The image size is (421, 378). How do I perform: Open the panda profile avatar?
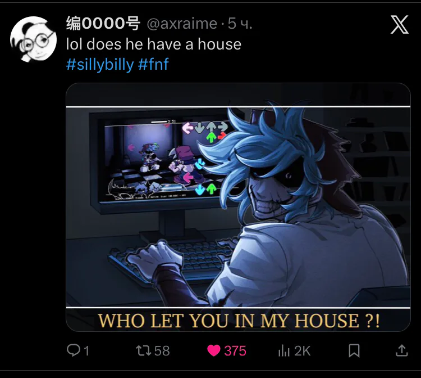point(33,39)
